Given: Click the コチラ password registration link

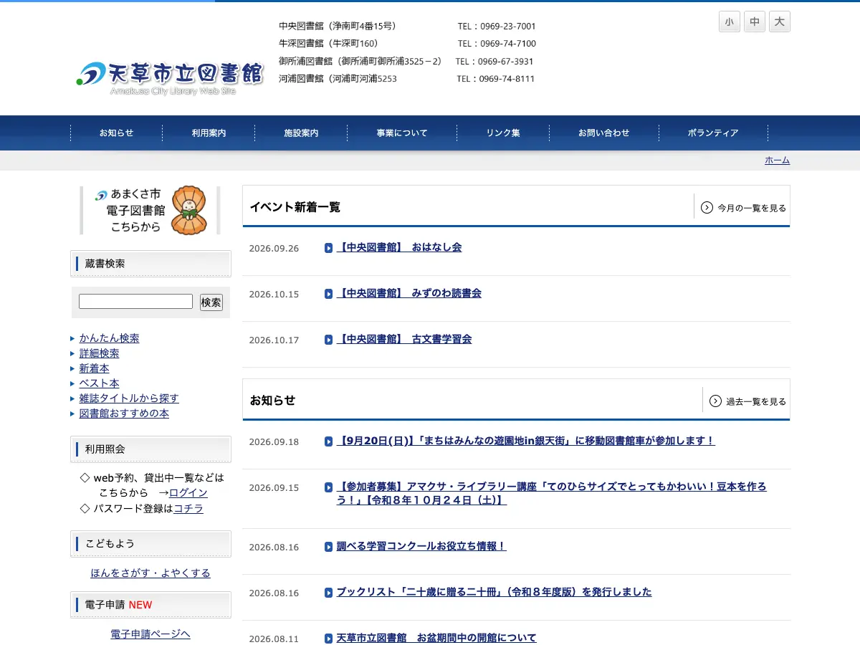Looking at the screenshot, I should click(x=188, y=509).
